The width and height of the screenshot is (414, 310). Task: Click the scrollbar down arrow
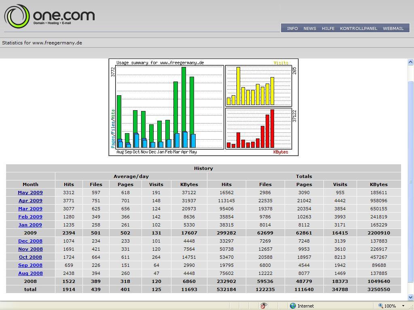tap(411, 297)
